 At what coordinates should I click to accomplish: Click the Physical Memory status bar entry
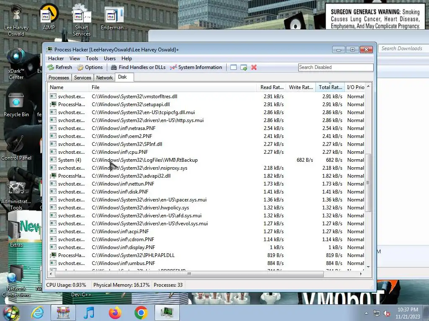click(x=121, y=285)
